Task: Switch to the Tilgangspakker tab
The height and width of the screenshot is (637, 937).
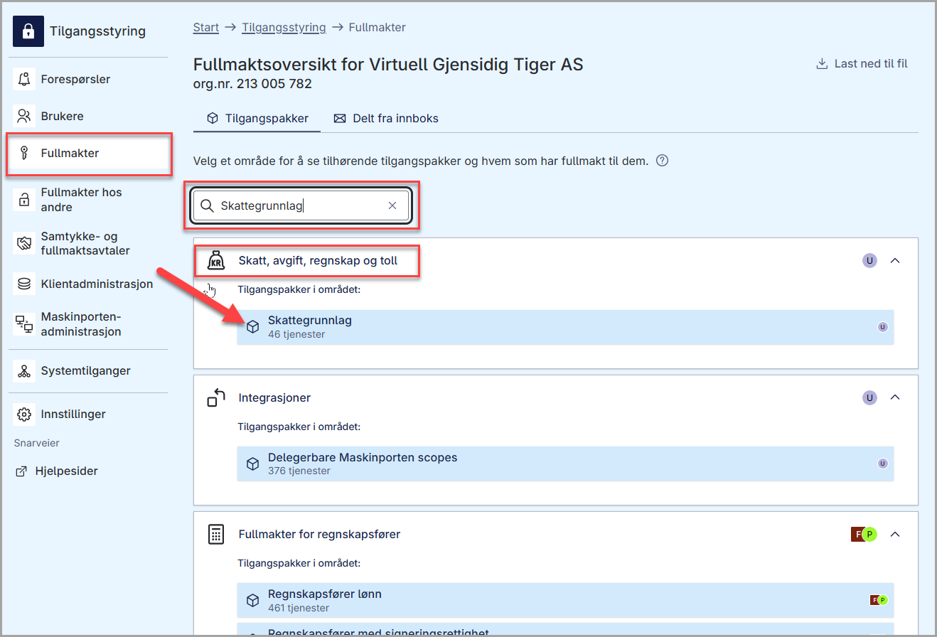Action: coord(257,119)
